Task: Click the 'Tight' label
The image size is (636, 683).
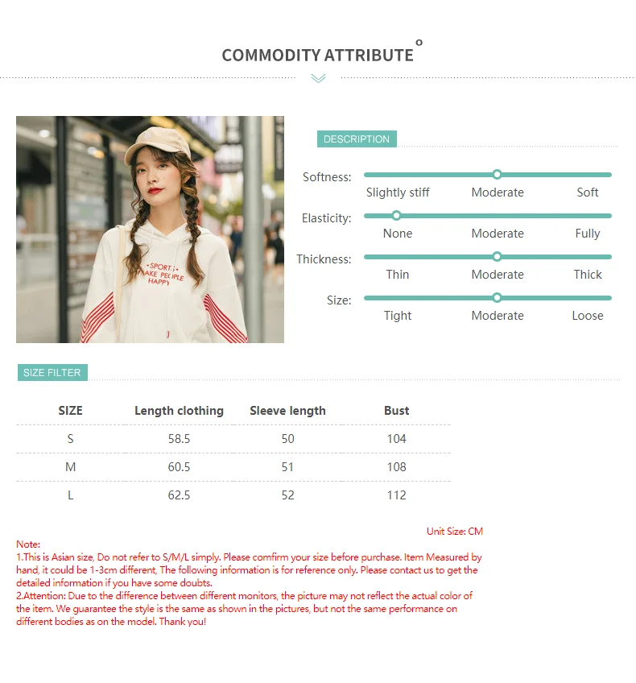Action: click(x=398, y=316)
